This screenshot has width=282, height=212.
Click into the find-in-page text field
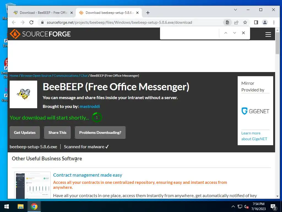click(189, 33)
